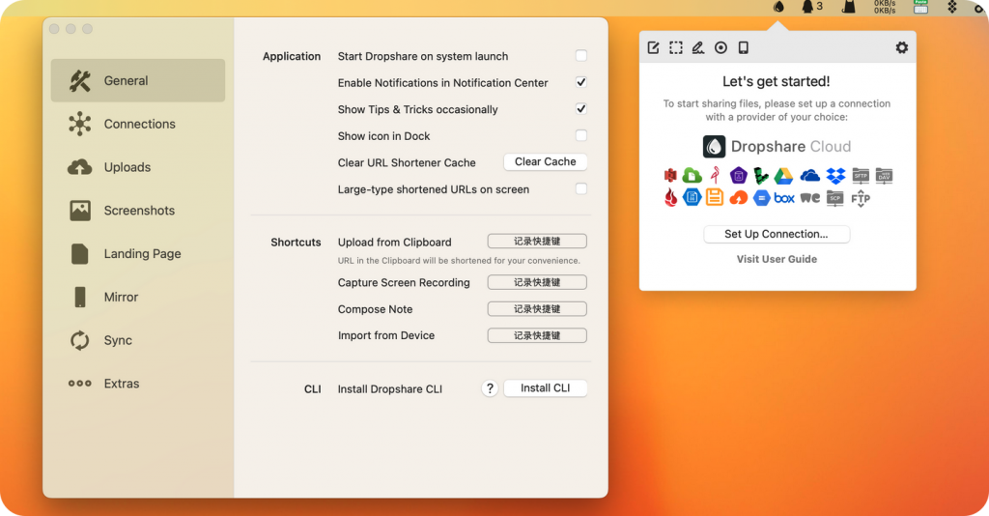Screen dimensions: 989x516
Task: Select the SFTP folder provider icon
Action: (861, 176)
